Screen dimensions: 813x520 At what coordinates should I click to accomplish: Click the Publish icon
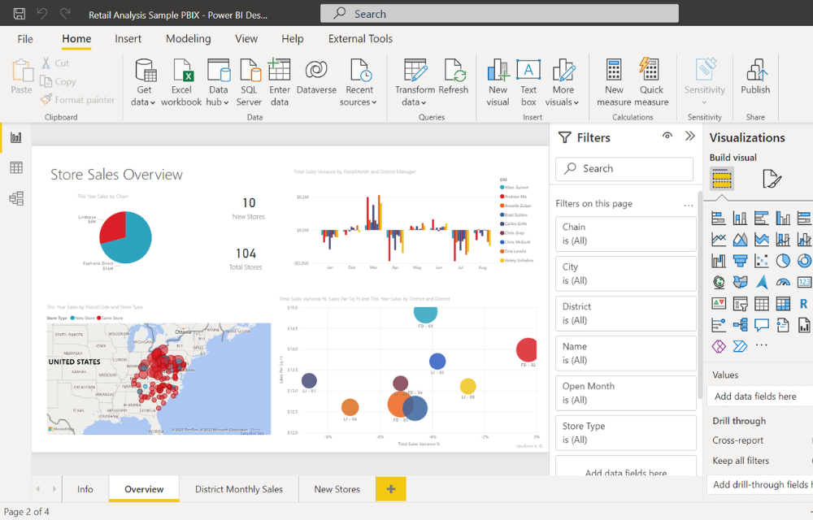tap(755, 77)
